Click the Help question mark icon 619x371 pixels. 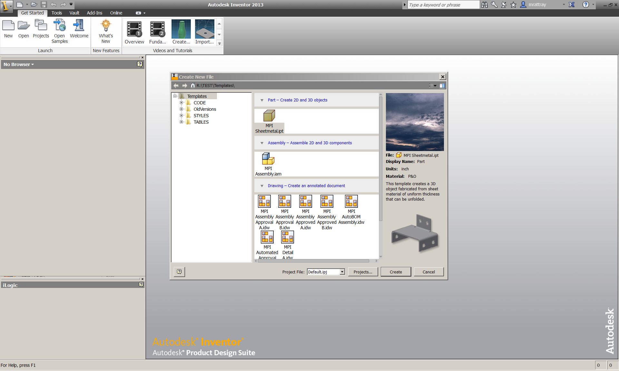[586, 5]
